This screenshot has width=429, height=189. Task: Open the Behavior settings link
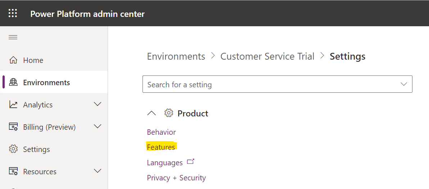pyautogui.click(x=162, y=132)
